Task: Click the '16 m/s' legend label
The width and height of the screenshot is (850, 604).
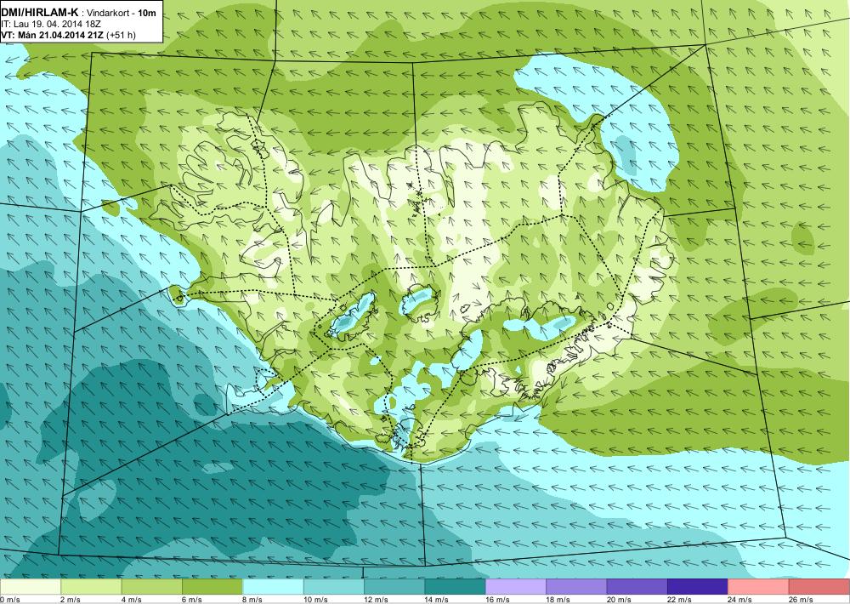Action: pos(497,600)
